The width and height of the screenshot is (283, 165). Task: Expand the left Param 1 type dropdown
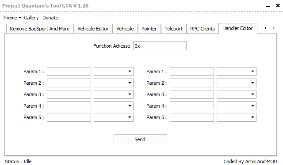coord(114,71)
